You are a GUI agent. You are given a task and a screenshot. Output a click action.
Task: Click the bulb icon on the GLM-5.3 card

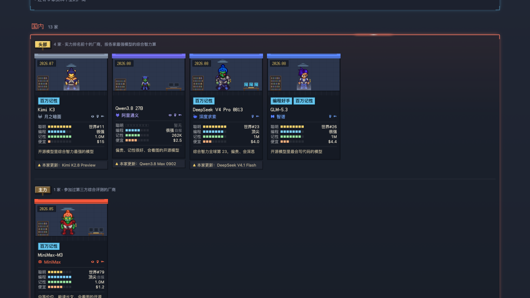330,117
